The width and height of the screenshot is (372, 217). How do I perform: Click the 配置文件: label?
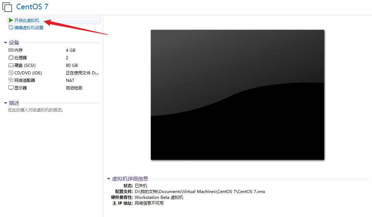click(124, 191)
